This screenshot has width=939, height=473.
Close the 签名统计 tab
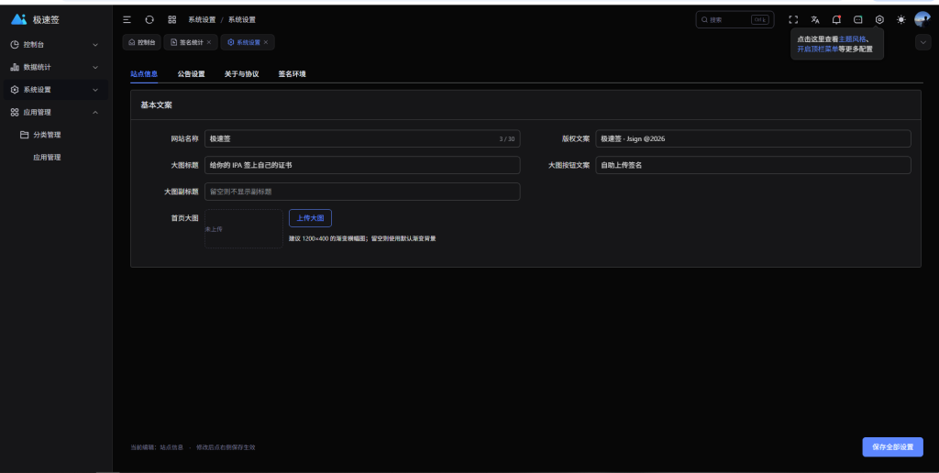[209, 42]
